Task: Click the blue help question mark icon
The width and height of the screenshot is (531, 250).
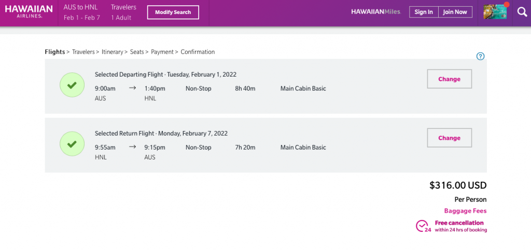Action: click(480, 56)
